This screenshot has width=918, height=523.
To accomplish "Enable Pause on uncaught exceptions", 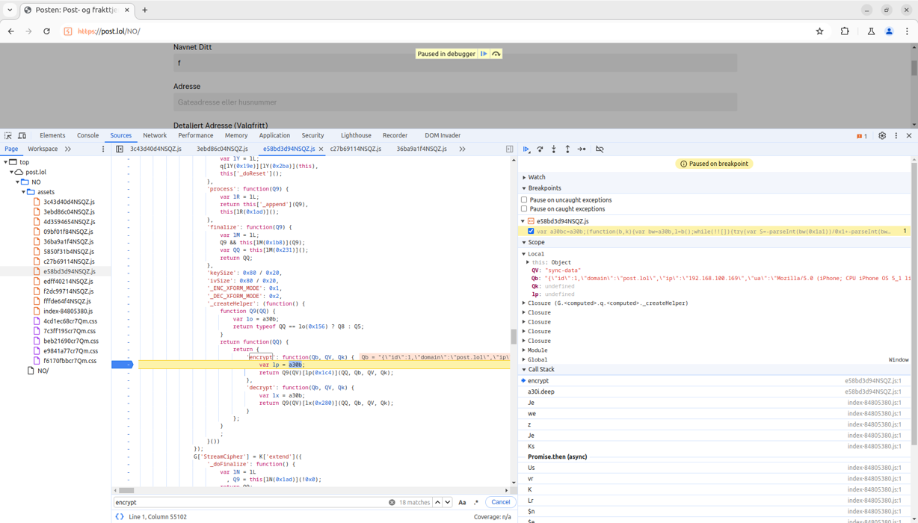I will click(x=524, y=200).
